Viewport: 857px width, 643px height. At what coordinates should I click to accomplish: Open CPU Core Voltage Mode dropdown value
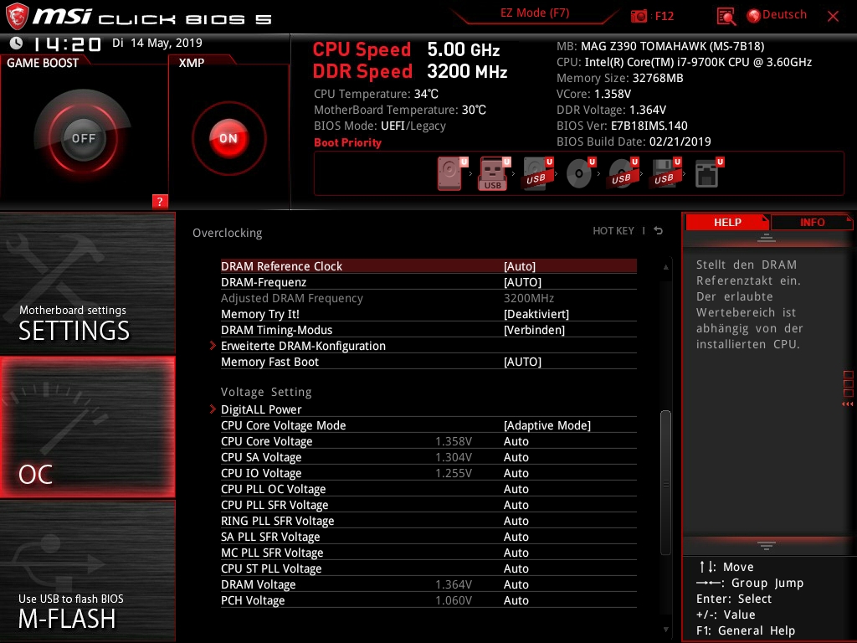pos(547,425)
